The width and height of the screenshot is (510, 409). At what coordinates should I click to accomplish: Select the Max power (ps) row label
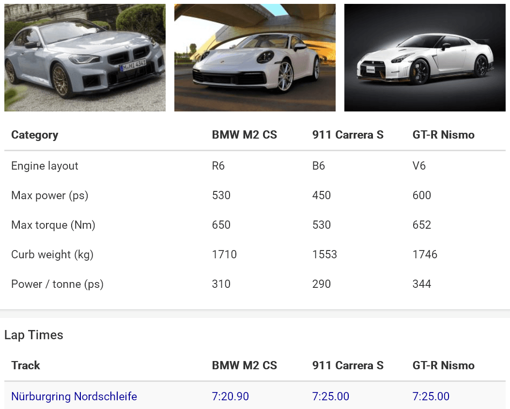coord(50,195)
